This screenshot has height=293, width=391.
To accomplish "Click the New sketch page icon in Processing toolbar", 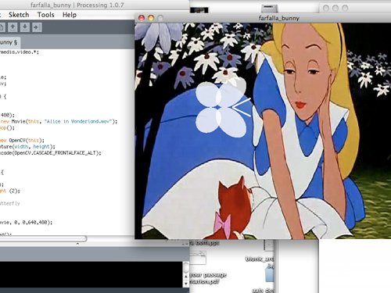I will (x=2, y=27).
